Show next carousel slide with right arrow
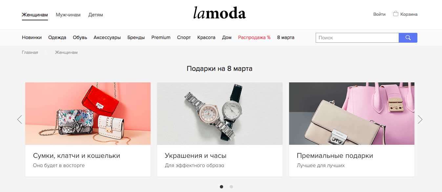 (420, 119)
